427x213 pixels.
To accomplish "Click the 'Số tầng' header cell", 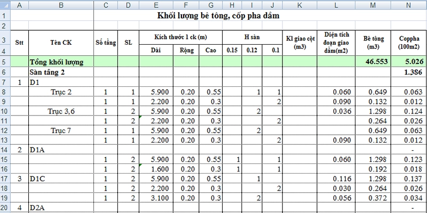I will 106,43.
